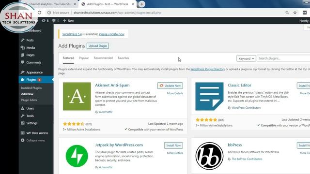Click the Akismet Anti-Spam logo thumbnail
The width and height of the screenshot is (310, 174).
click(77, 96)
